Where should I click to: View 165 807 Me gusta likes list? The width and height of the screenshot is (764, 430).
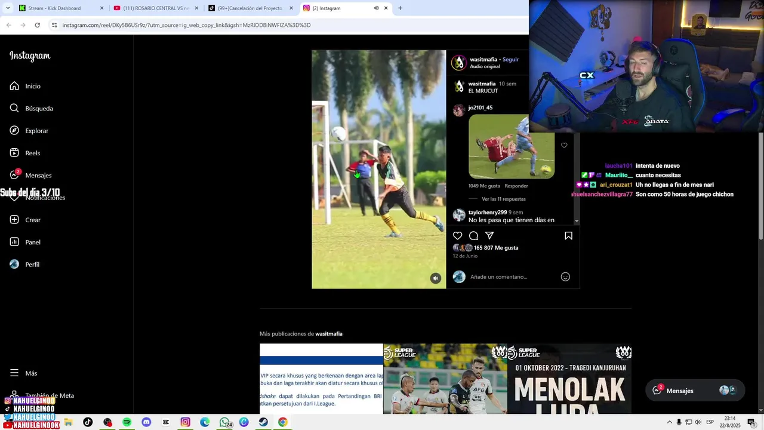[496, 248]
